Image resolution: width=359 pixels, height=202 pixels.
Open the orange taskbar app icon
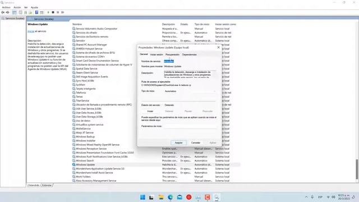point(208,197)
